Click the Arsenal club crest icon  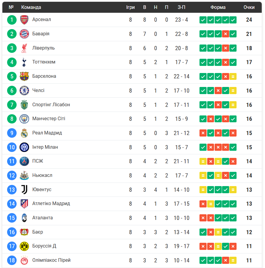coord(24,20)
